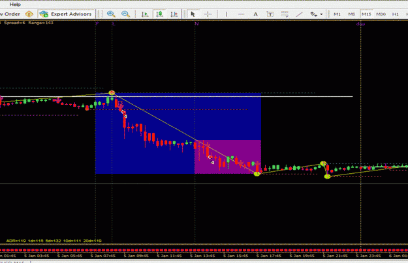The image size is (408, 263).
Task: Choose the text label (T) tool
Action: point(270,14)
